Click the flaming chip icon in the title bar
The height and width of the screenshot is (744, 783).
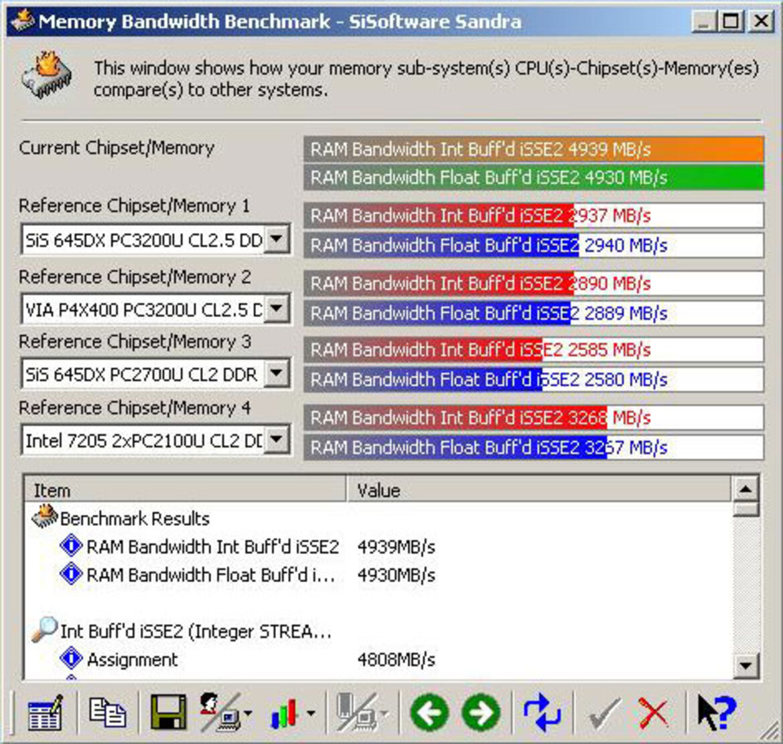[23, 21]
